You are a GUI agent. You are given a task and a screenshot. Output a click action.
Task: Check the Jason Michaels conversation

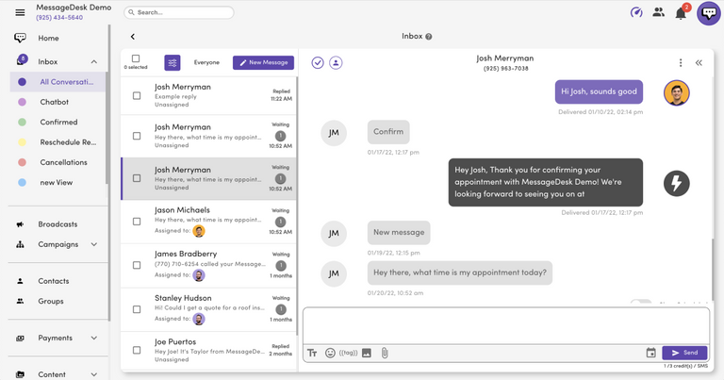[137, 222]
